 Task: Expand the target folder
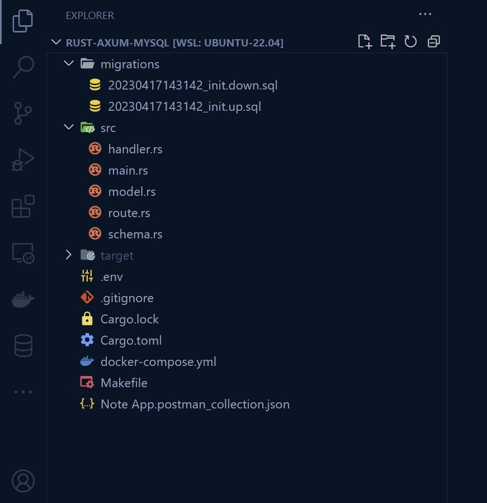click(68, 255)
